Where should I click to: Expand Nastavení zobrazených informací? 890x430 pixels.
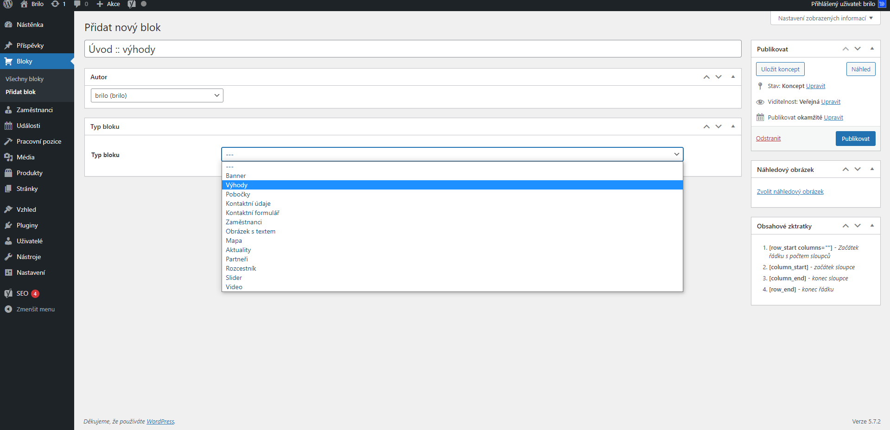point(825,18)
